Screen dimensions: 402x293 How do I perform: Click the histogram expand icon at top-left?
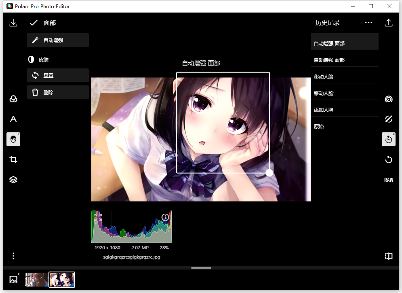[x=98, y=217]
